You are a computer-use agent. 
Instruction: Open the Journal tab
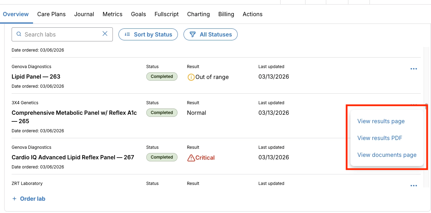click(84, 14)
